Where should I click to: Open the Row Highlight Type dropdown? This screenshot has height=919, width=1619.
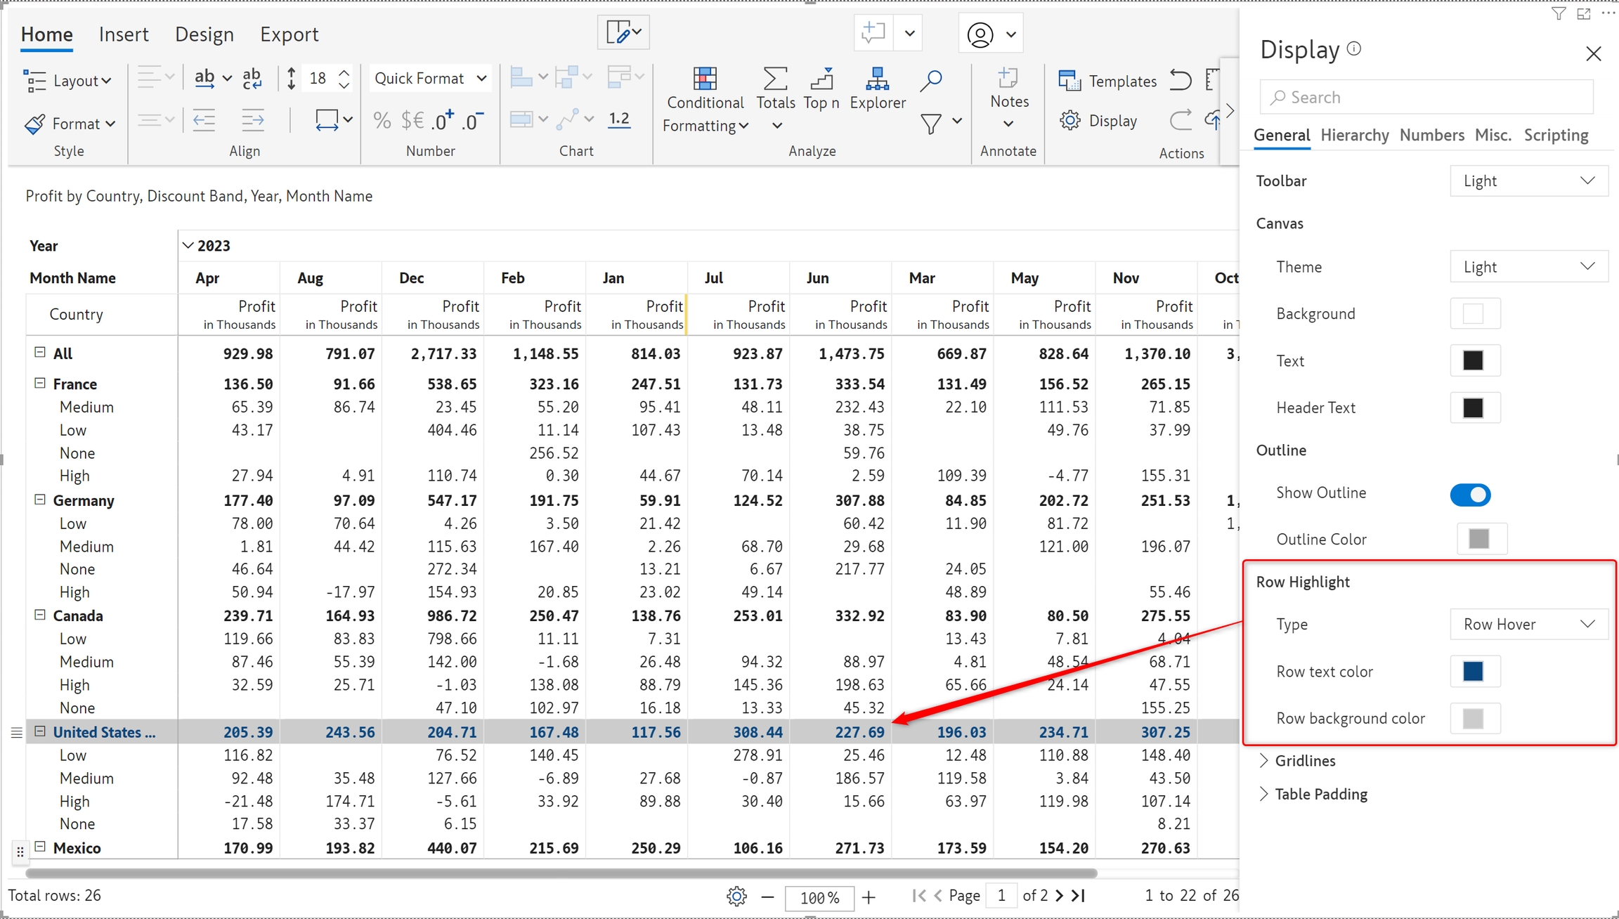click(x=1528, y=624)
